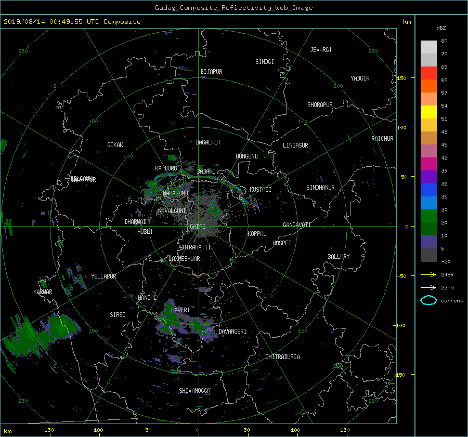The height and width of the screenshot is (437, 468).
Task: Click the BAGALKOT city label
Action: (208, 142)
